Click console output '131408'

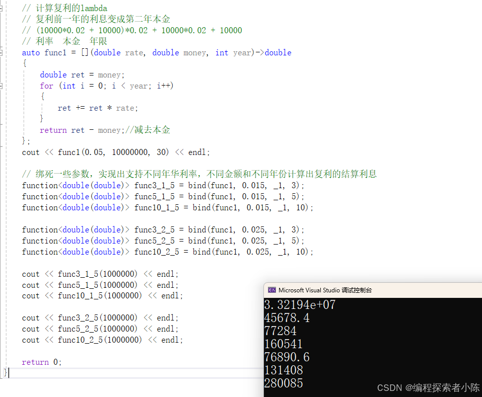(x=284, y=370)
